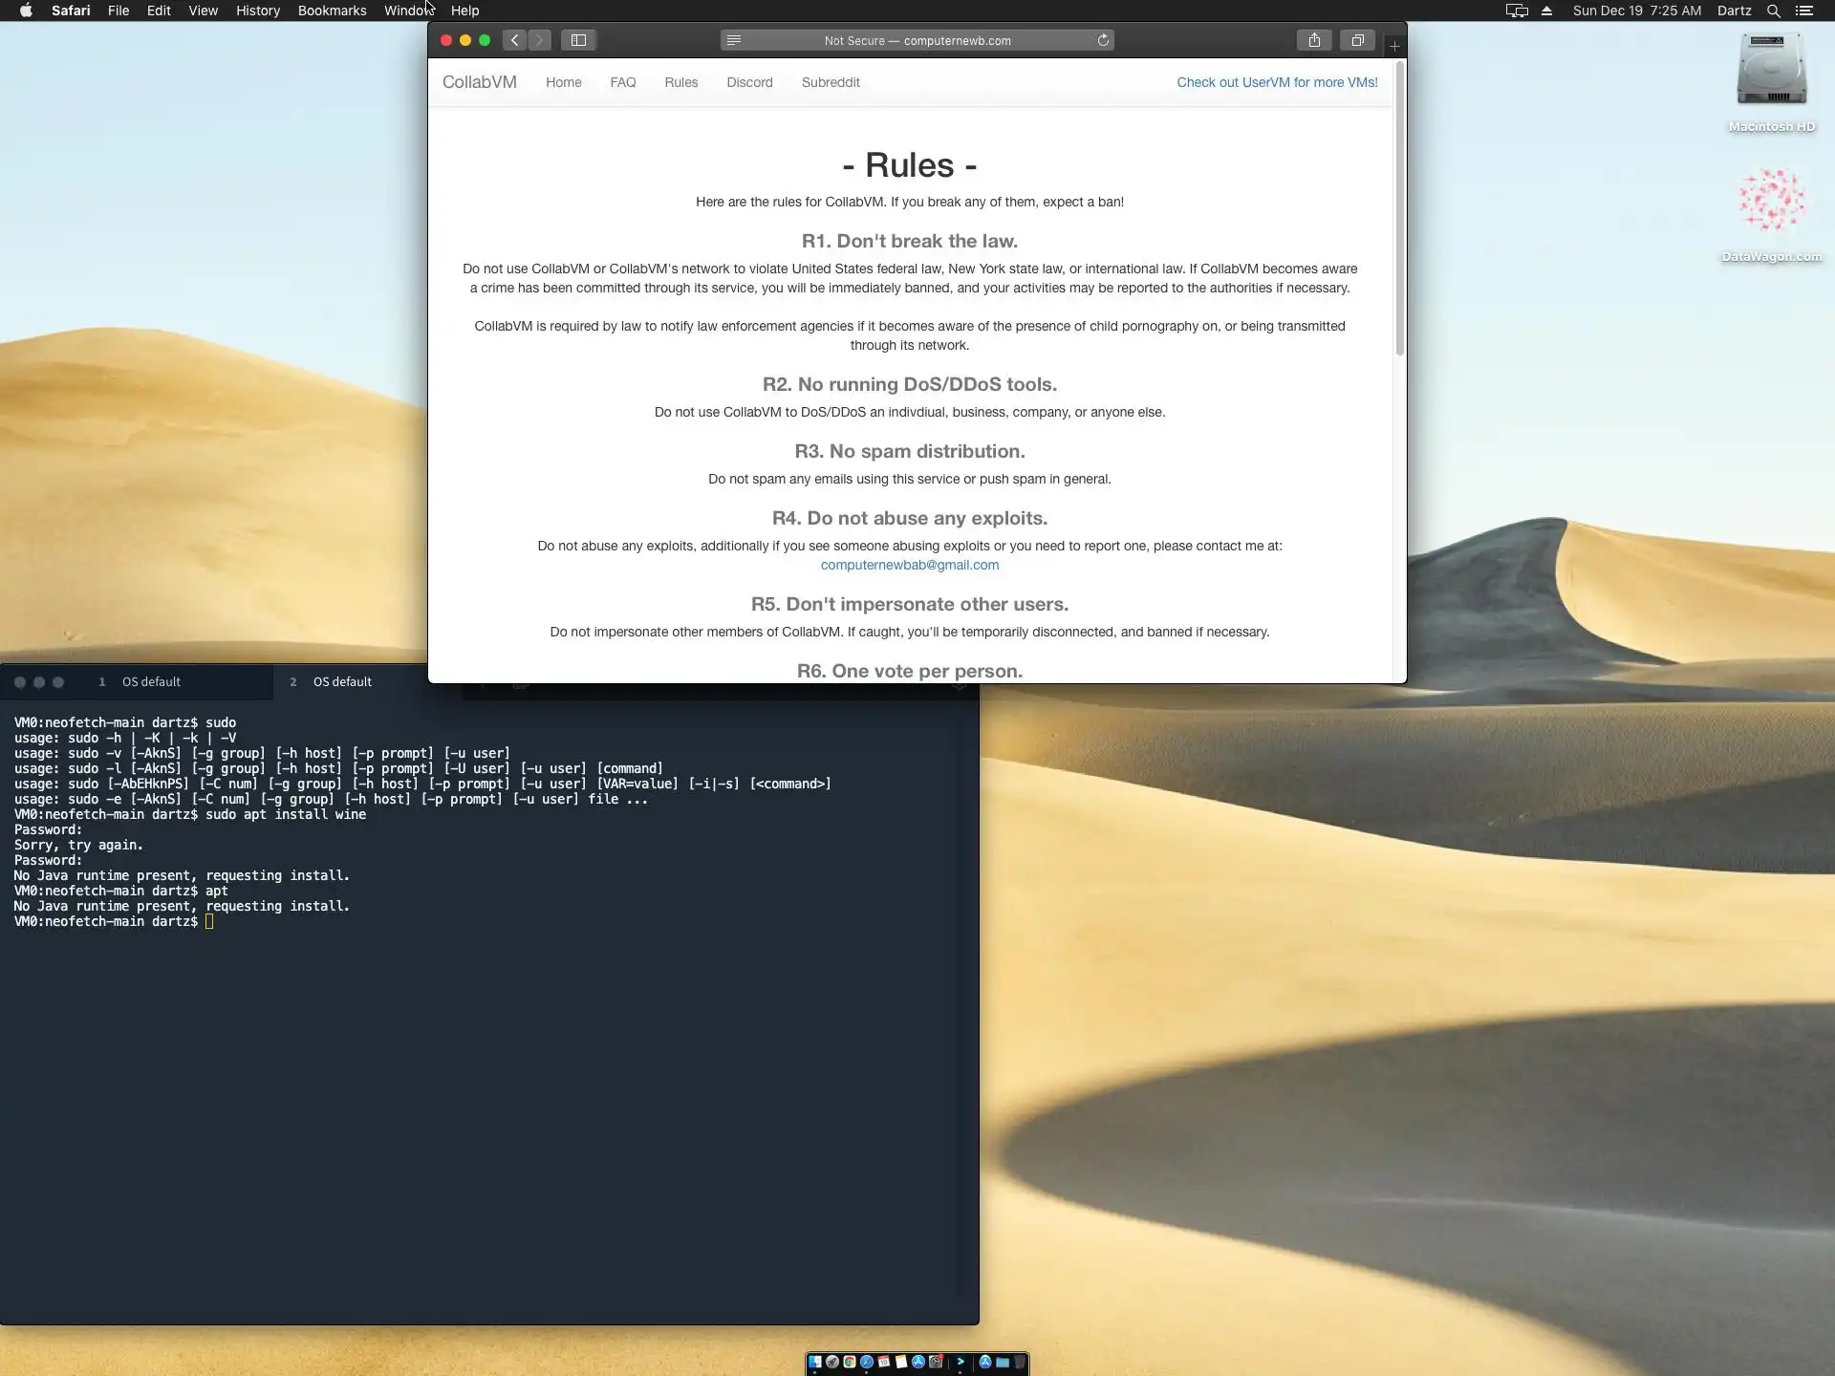Switch to terminal tab 2 OS default

[342, 681]
